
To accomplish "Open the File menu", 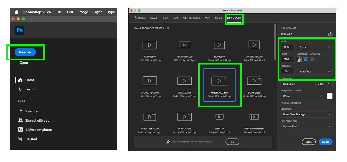I will pos(59,12).
